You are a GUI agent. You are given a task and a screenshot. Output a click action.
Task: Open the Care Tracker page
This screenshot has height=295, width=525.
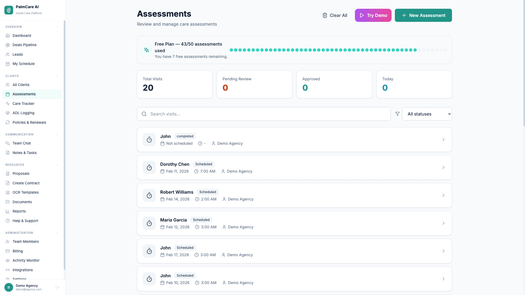tap(23, 104)
